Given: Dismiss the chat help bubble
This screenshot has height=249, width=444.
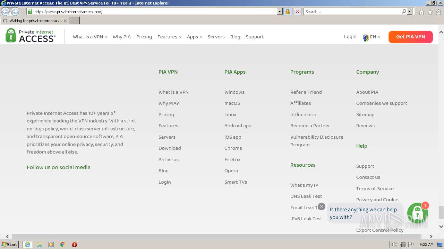Looking at the screenshot, I should tap(322, 206).
